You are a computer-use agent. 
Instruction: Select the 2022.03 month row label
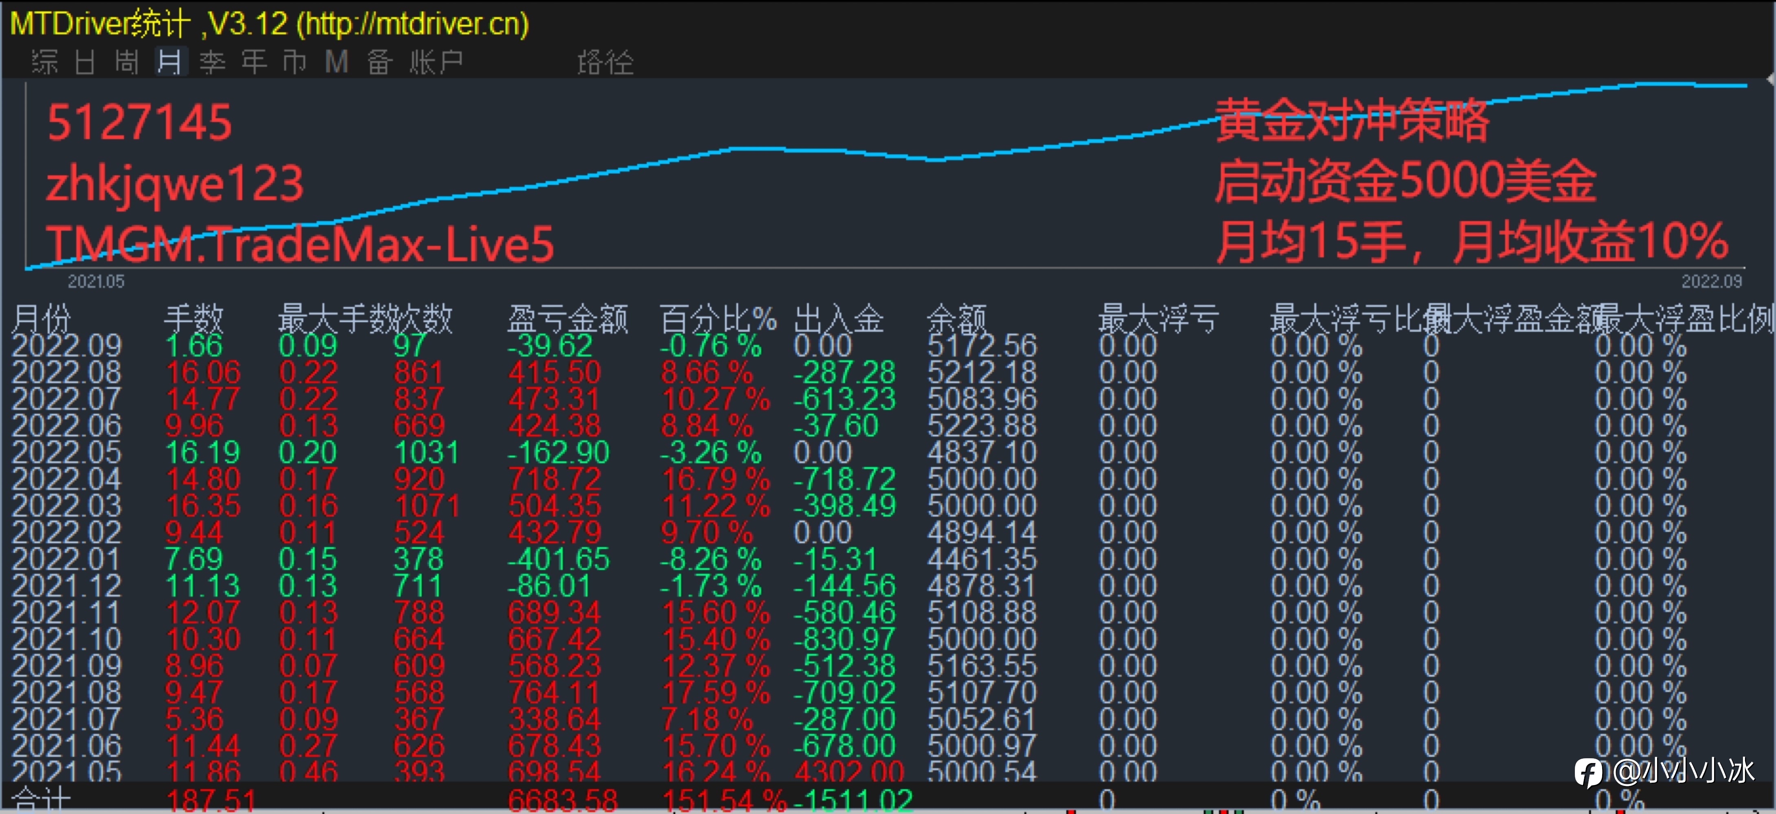66,506
